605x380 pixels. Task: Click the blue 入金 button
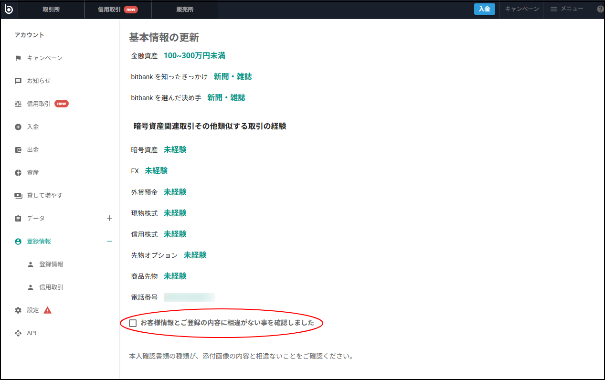[485, 9]
